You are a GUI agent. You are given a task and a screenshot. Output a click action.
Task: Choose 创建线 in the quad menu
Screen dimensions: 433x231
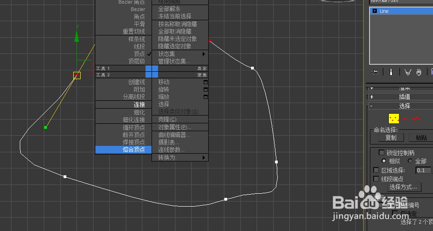pyautogui.click(x=123, y=82)
